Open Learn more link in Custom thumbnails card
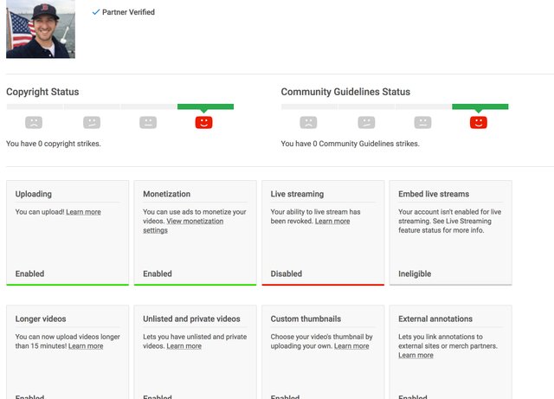 [x=351, y=345]
